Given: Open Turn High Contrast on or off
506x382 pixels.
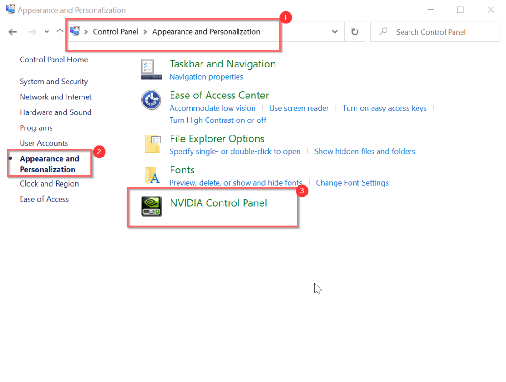Looking at the screenshot, I should tap(217, 120).
